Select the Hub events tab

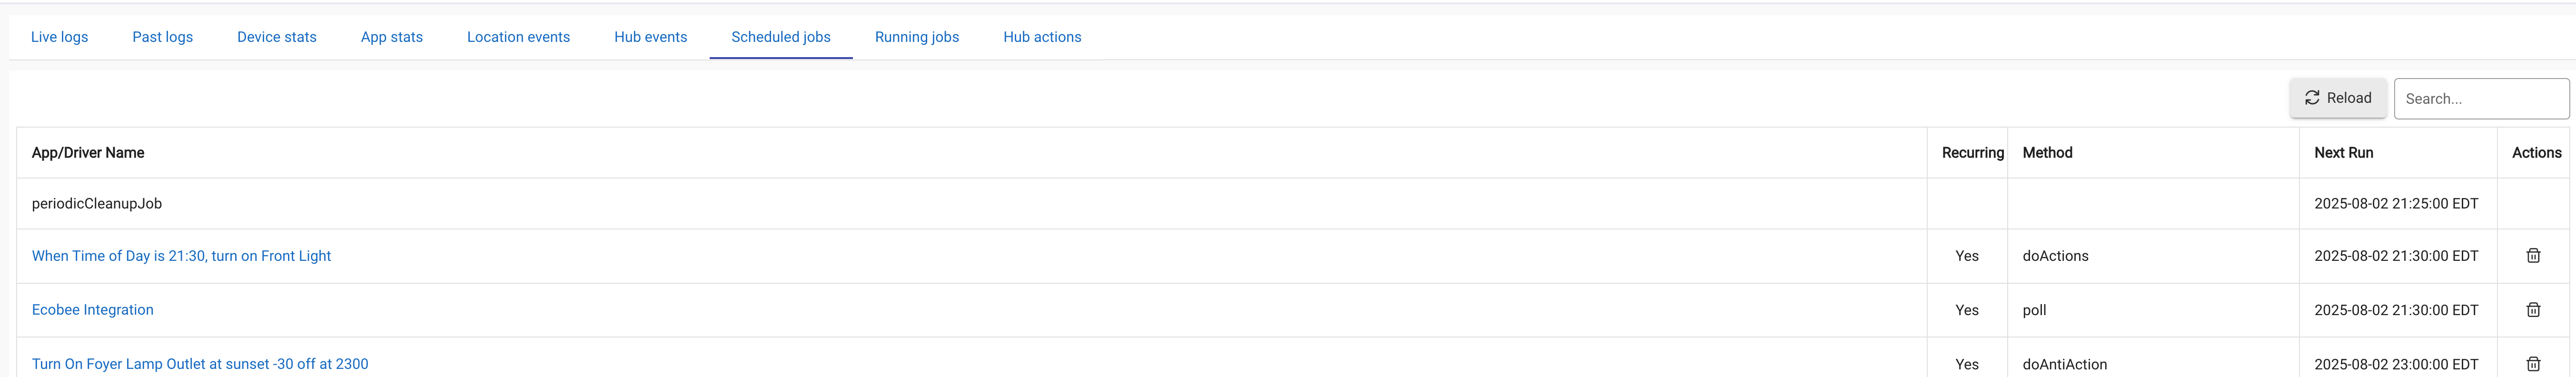tap(651, 37)
